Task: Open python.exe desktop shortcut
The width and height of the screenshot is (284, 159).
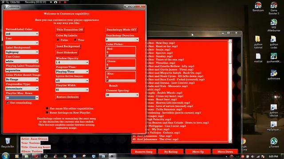Action: (x=274, y=75)
